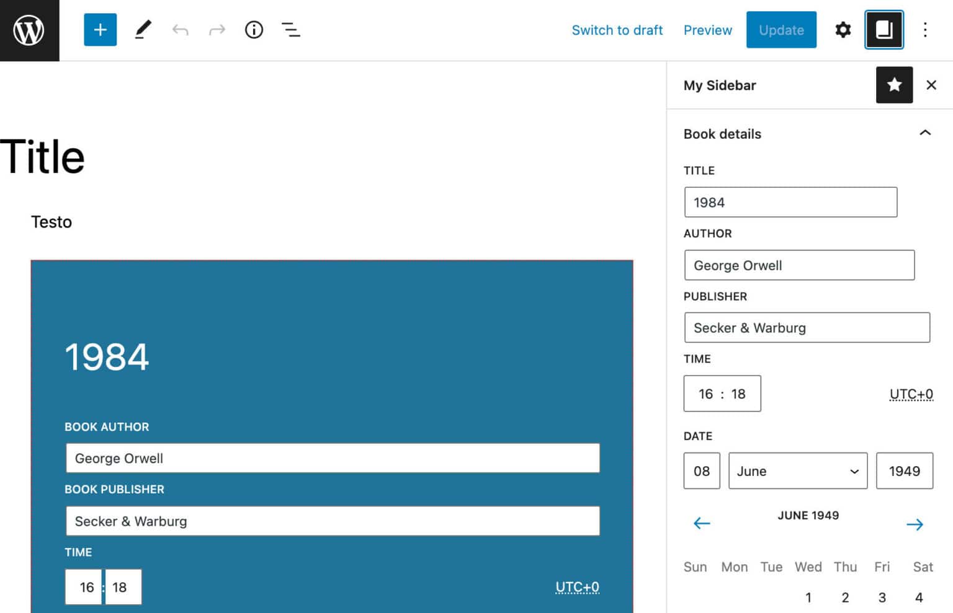
Task: Click the Switch to draft link
Action: [x=617, y=30]
